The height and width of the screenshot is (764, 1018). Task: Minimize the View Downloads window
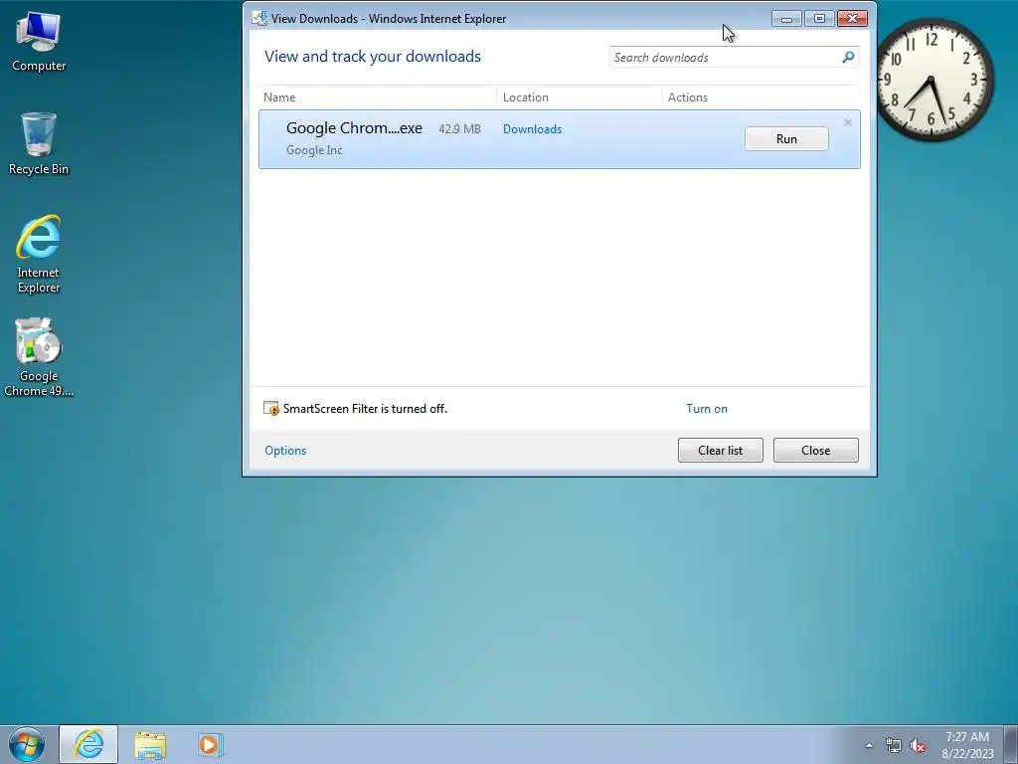click(787, 18)
